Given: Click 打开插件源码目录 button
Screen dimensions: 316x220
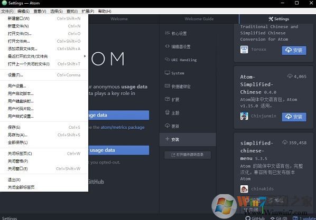Looking at the screenshot, I should 188,155.
